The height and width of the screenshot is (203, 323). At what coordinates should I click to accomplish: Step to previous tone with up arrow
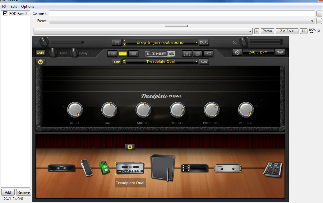click(x=124, y=41)
